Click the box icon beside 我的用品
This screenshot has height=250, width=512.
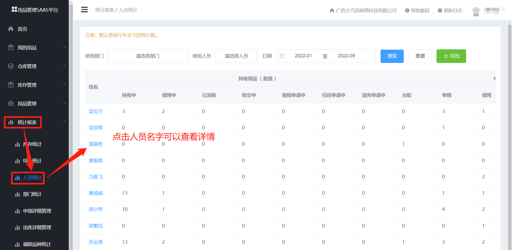coord(11,47)
